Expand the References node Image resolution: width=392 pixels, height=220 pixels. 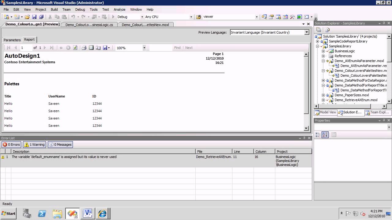(323, 56)
